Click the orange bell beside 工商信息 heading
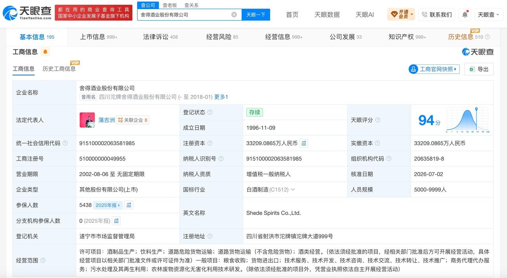The image size is (507, 278). 45,52
